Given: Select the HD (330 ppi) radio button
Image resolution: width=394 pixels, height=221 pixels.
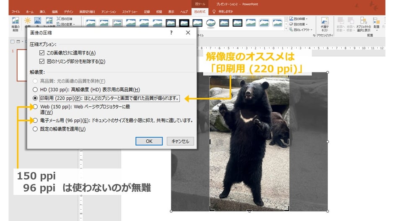Looking at the screenshot, I should pyautogui.click(x=35, y=90).
